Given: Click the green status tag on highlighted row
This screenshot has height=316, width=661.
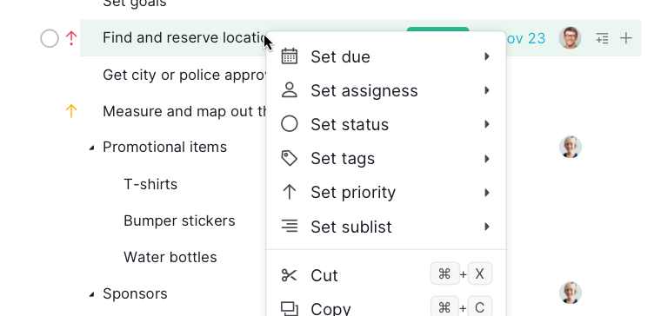Looking at the screenshot, I should (x=437, y=30).
